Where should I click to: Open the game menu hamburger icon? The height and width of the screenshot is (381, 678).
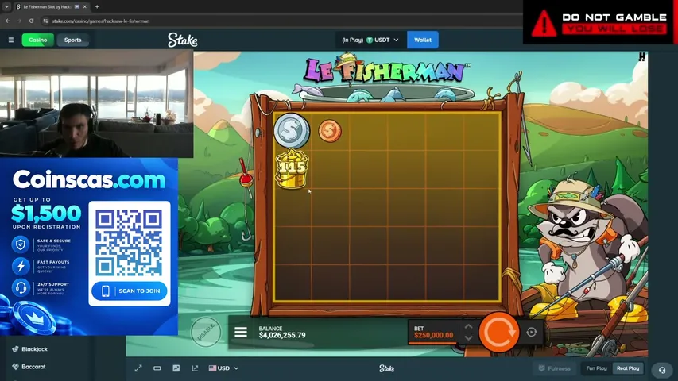coord(241,333)
